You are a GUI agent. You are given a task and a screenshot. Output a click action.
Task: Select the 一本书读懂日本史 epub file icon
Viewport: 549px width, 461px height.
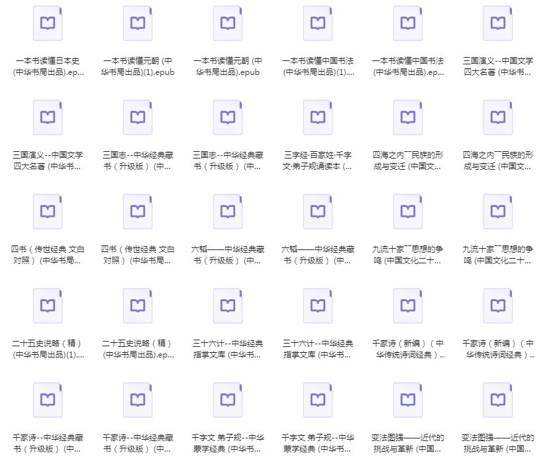(48, 23)
